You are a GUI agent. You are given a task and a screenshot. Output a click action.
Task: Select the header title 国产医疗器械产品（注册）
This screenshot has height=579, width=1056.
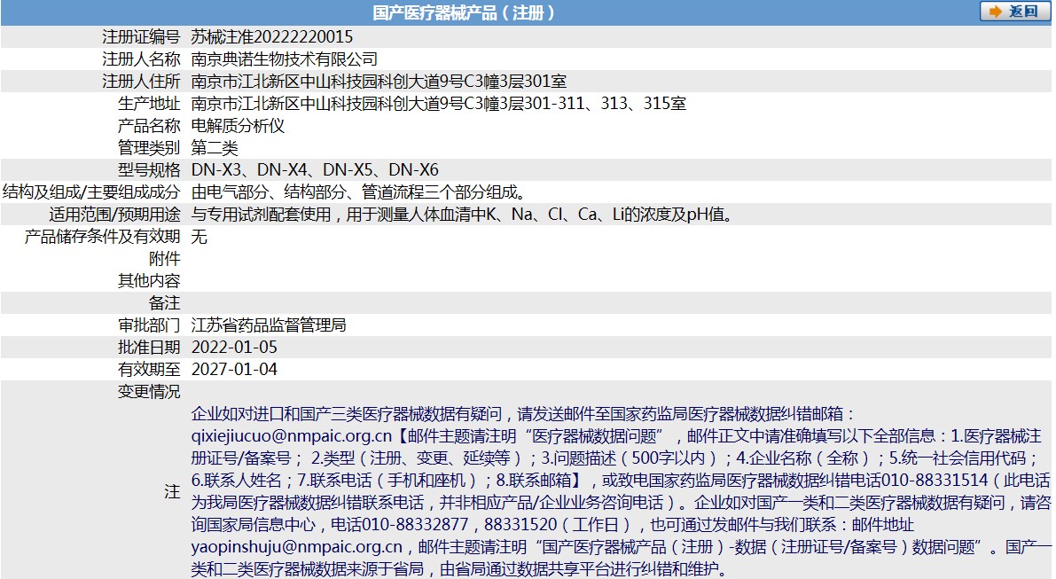464,12
